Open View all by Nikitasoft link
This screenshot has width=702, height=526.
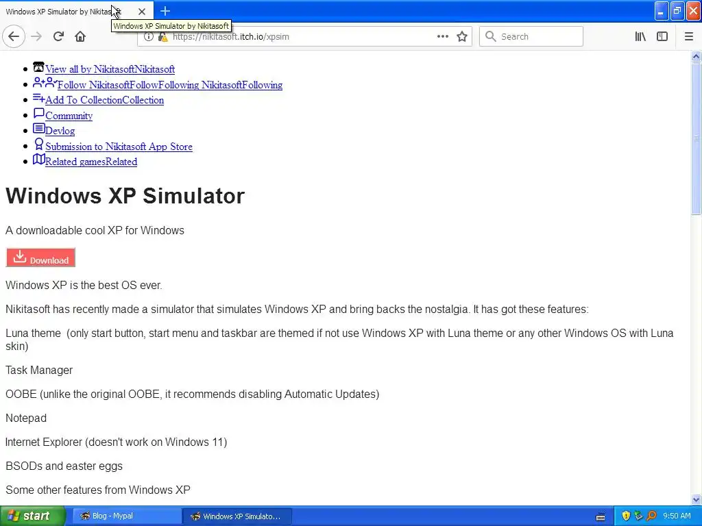pyautogui.click(x=110, y=69)
